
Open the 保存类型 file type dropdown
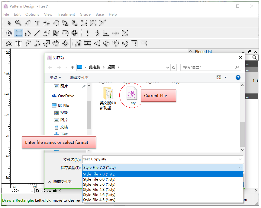[163, 168]
